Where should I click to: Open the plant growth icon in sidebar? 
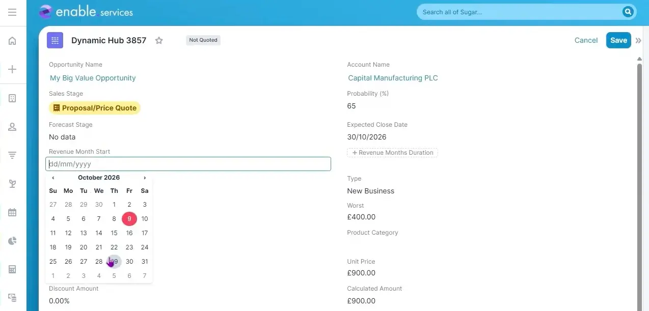pyautogui.click(x=13, y=184)
